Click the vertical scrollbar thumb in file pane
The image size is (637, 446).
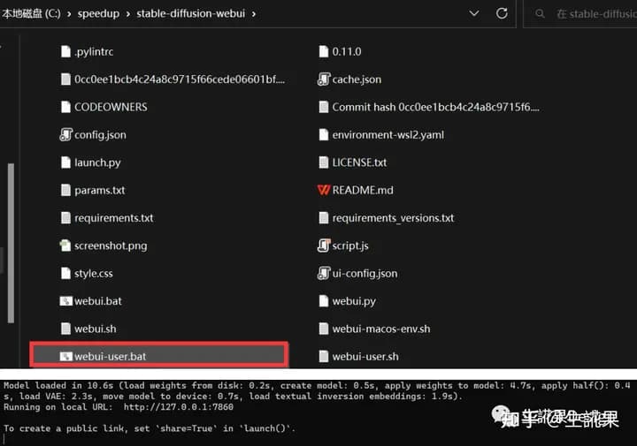tap(11, 243)
